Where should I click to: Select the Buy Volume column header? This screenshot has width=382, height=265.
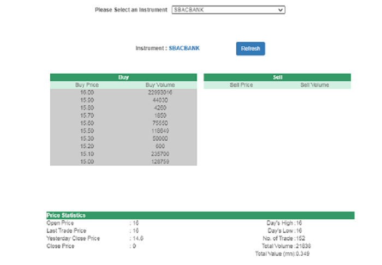(x=160, y=85)
